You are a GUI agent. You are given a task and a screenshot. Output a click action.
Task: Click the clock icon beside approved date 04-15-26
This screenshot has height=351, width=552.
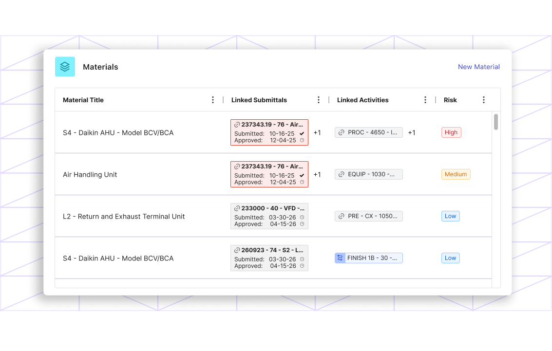[x=302, y=224]
